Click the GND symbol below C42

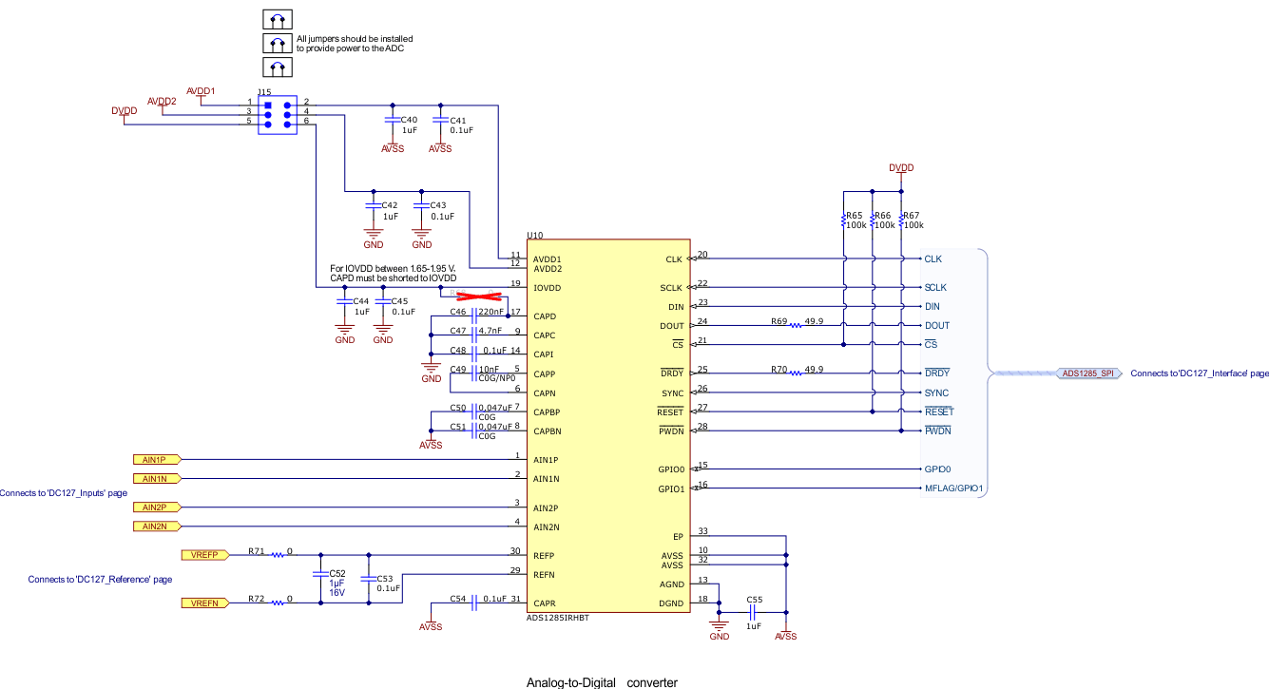pos(373,238)
